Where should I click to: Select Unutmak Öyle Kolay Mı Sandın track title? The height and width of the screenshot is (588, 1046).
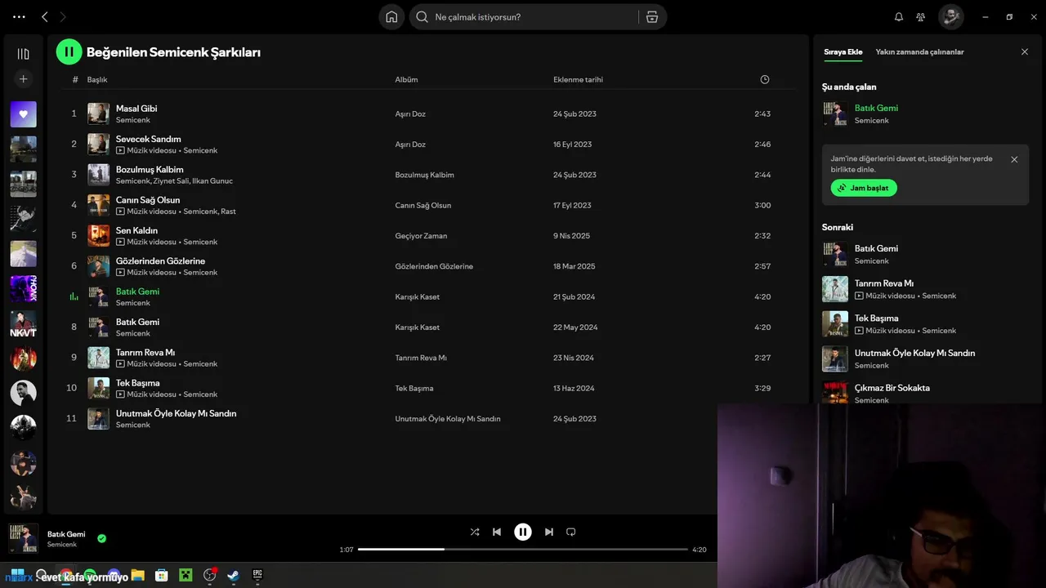click(176, 413)
